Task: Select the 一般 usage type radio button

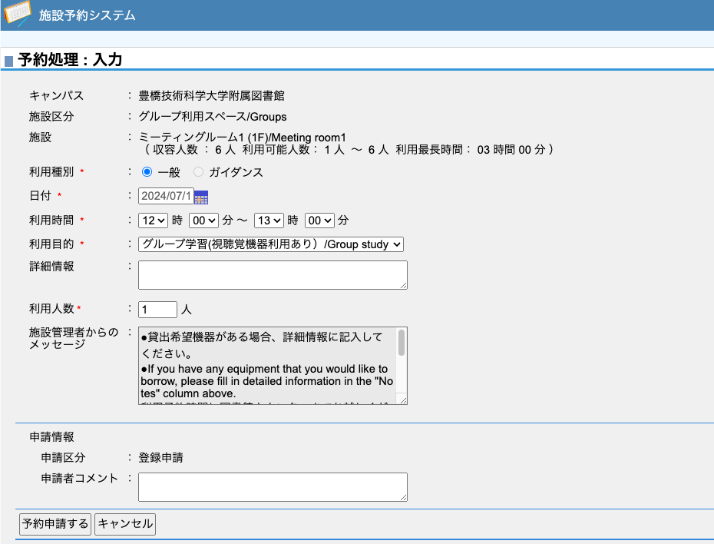Action: click(147, 172)
